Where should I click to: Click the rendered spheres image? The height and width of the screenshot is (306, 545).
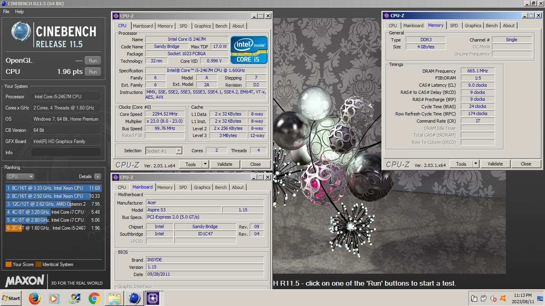click(x=389, y=146)
